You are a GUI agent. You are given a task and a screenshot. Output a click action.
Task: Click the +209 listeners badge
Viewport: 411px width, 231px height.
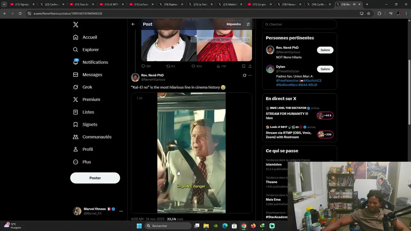(x=325, y=134)
